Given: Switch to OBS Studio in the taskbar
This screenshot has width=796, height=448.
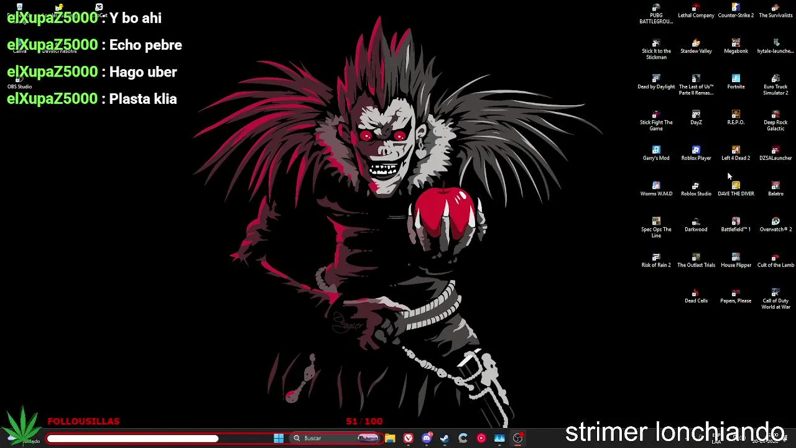Looking at the screenshot, I should tap(517, 438).
